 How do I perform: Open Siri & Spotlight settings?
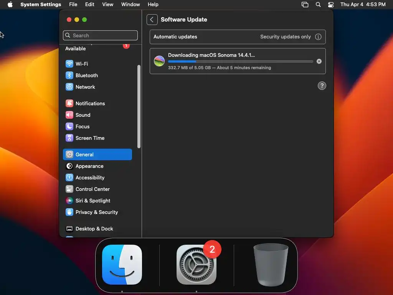[97, 201]
